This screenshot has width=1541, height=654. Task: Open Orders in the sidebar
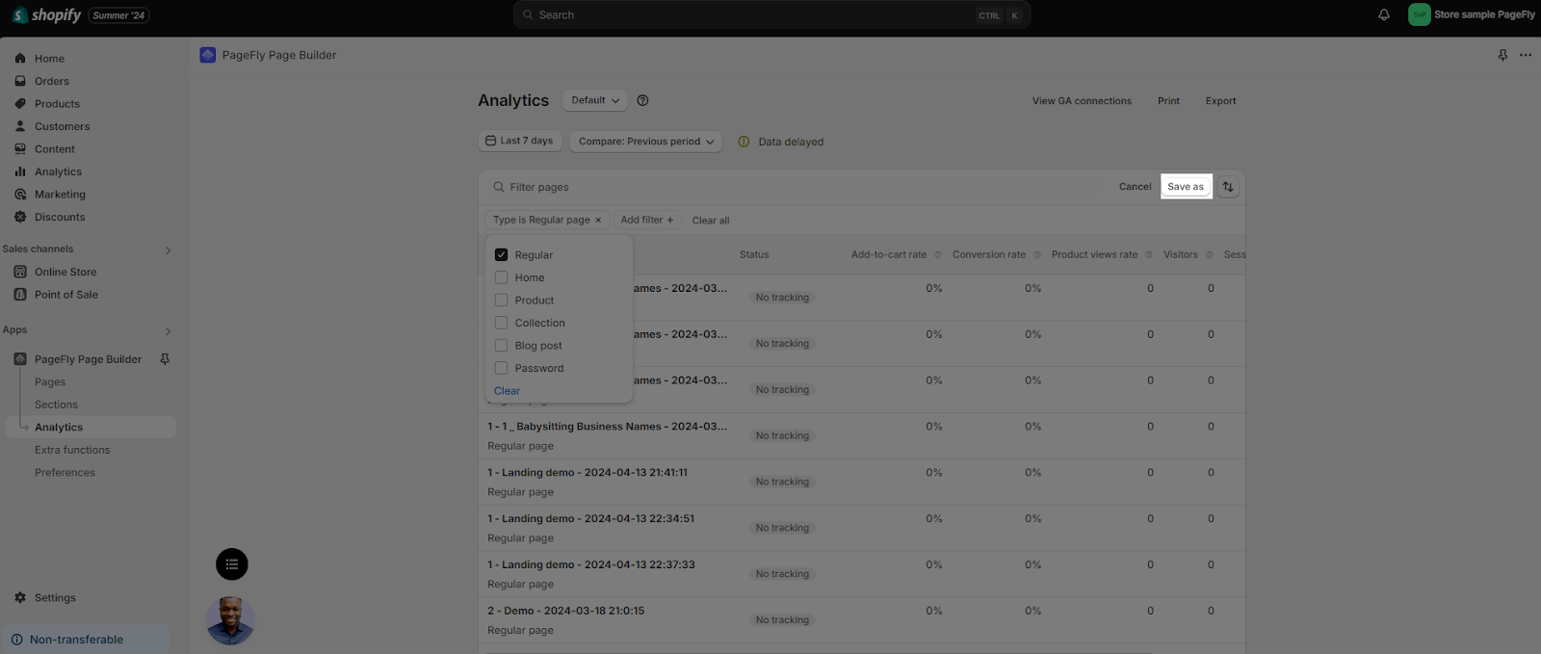coord(52,81)
